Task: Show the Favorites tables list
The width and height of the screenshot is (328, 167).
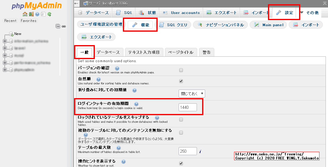Action: (x=29, y=21)
